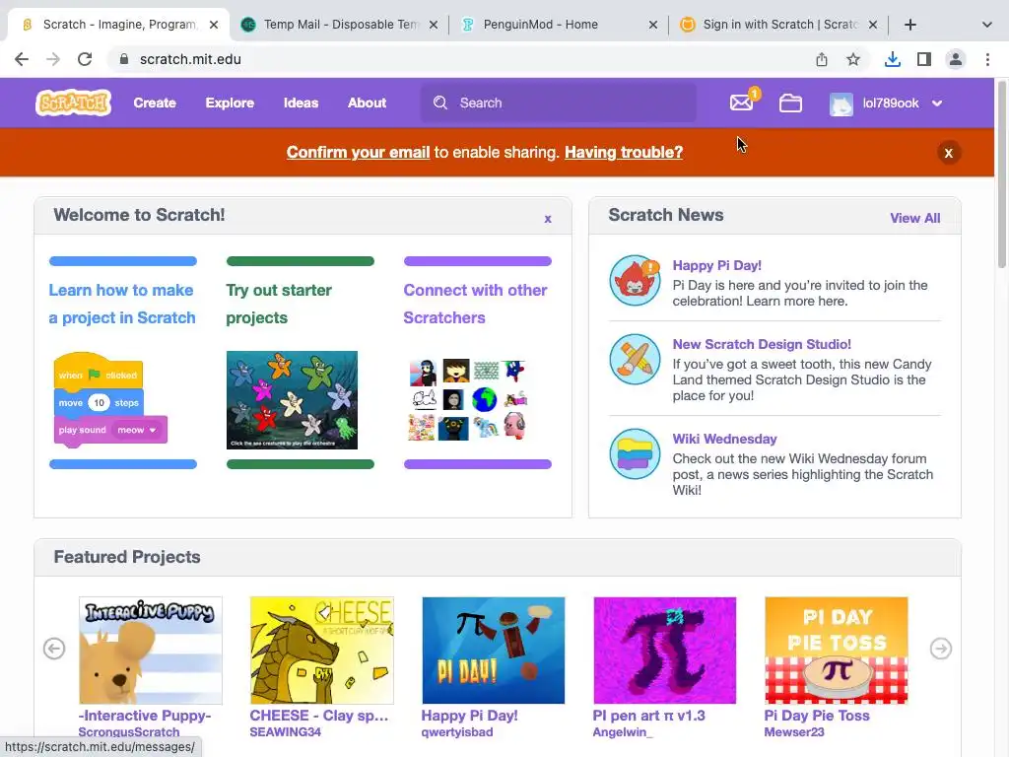Open the Wiki Wednesday headline

tap(724, 439)
